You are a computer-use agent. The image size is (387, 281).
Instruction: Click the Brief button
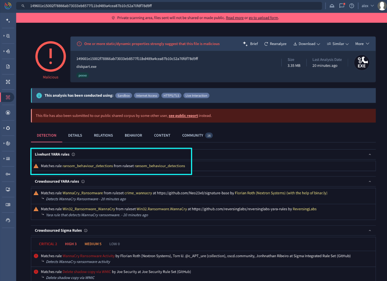pyautogui.click(x=250, y=44)
